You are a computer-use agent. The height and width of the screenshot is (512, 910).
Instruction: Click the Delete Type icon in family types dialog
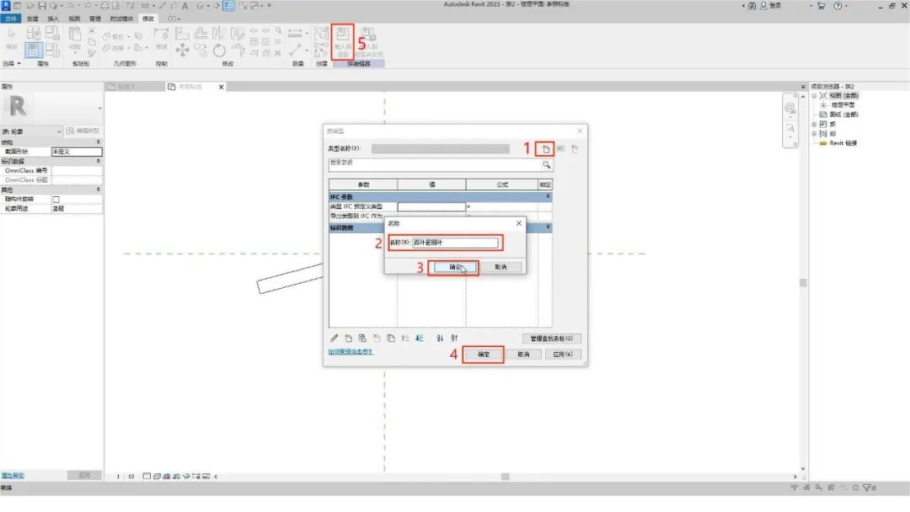pos(575,149)
